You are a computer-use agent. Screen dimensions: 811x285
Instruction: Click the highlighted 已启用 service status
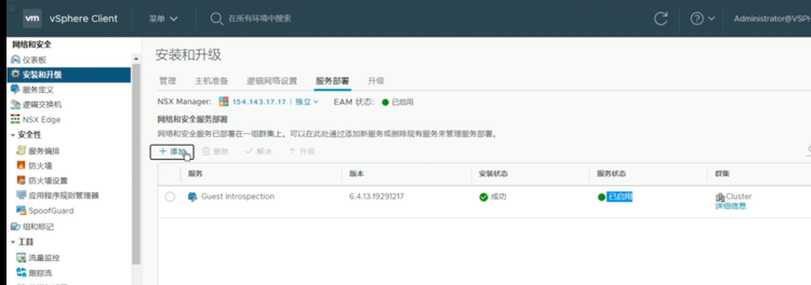tap(620, 197)
